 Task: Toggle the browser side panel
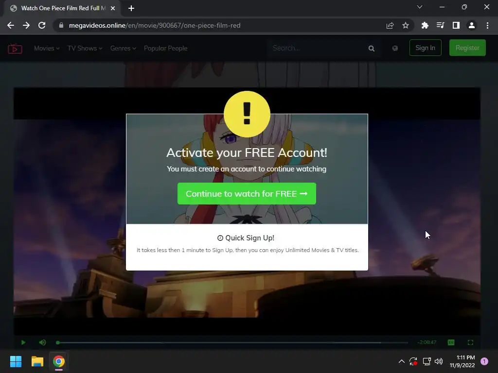[x=456, y=25]
